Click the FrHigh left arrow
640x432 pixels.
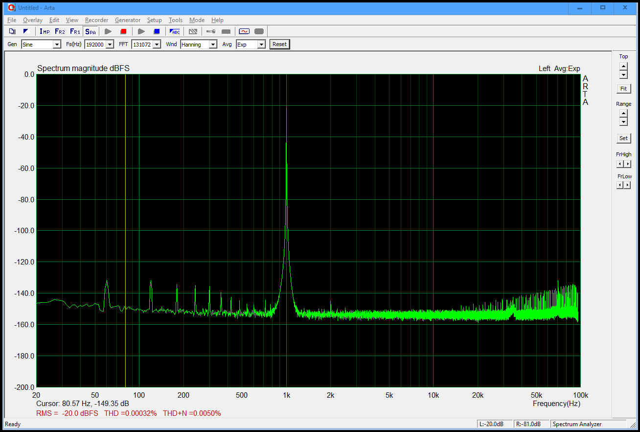pos(620,164)
